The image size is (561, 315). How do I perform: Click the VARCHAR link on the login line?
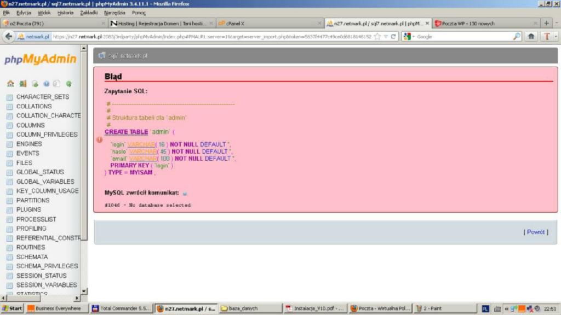141,144
